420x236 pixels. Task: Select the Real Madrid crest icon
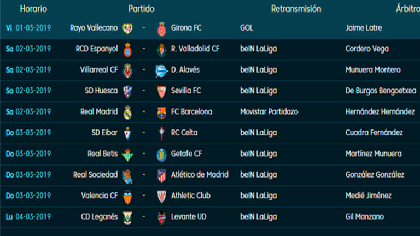tap(127, 112)
